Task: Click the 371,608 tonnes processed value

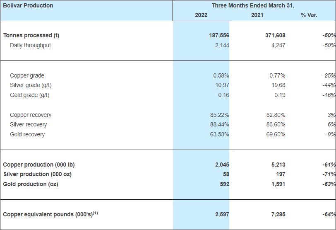Action: pyautogui.click(x=275, y=35)
